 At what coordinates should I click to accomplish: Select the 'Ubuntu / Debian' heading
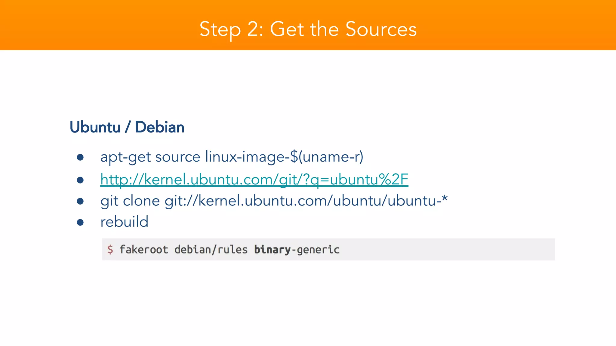[127, 127]
